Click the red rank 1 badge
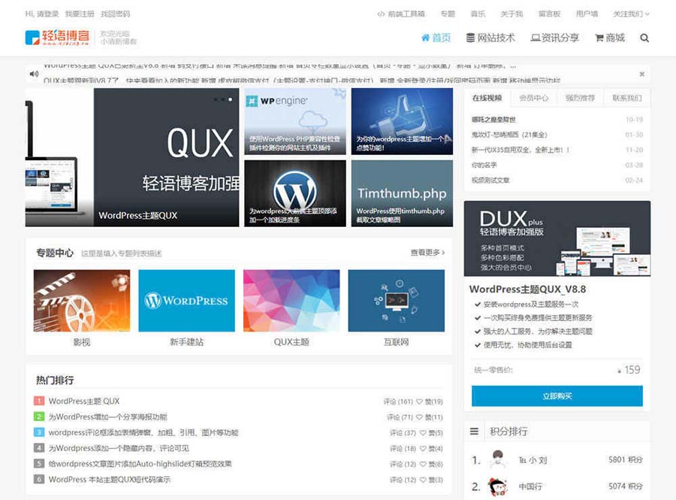The width and height of the screenshot is (676, 500). [39, 401]
